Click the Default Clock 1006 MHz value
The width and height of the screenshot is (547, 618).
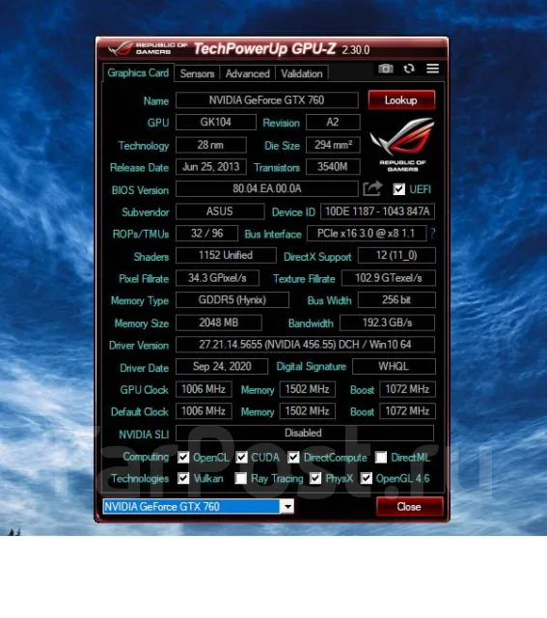pyautogui.click(x=204, y=411)
